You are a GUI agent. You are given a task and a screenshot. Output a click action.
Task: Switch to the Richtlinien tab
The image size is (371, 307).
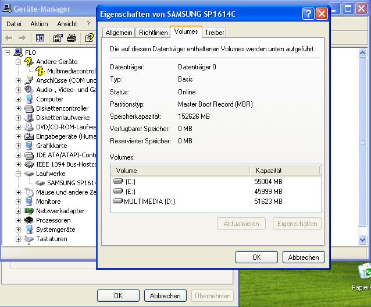click(x=154, y=33)
